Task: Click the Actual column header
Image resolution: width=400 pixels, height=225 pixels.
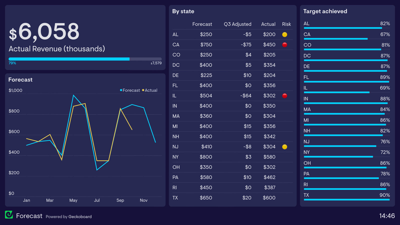Action: tap(268, 24)
